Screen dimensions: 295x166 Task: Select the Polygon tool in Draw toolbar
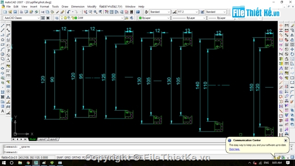[3, 40]
